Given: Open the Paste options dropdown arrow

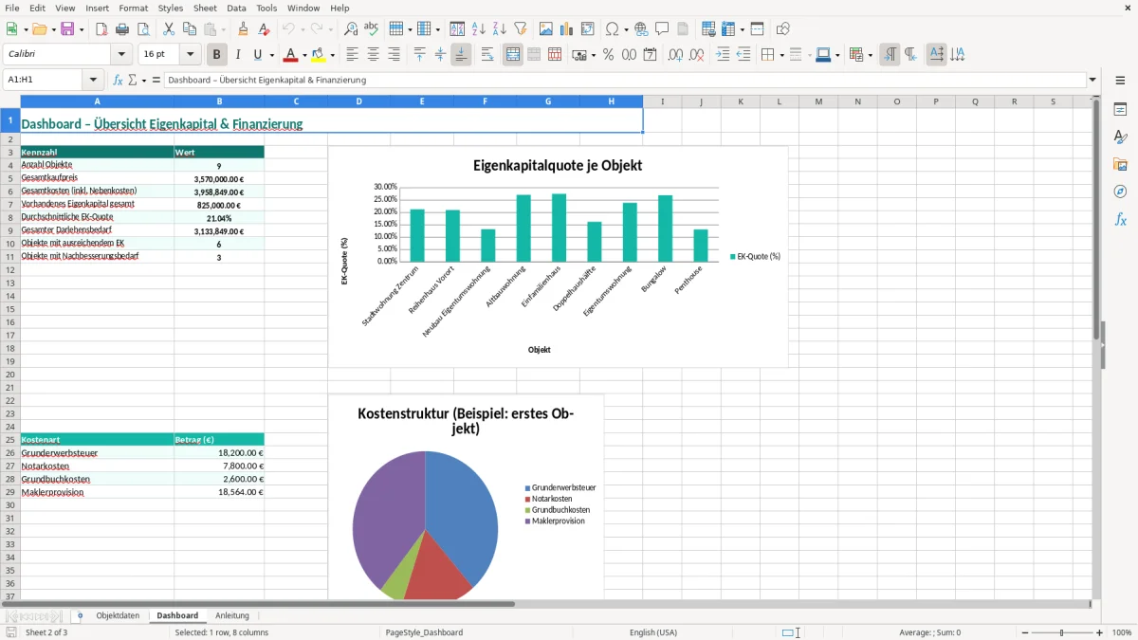Looking at the screenshot, I should [224, 29].
